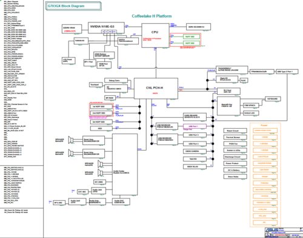Select the GDDR6 VRAM block

(72, 29)
